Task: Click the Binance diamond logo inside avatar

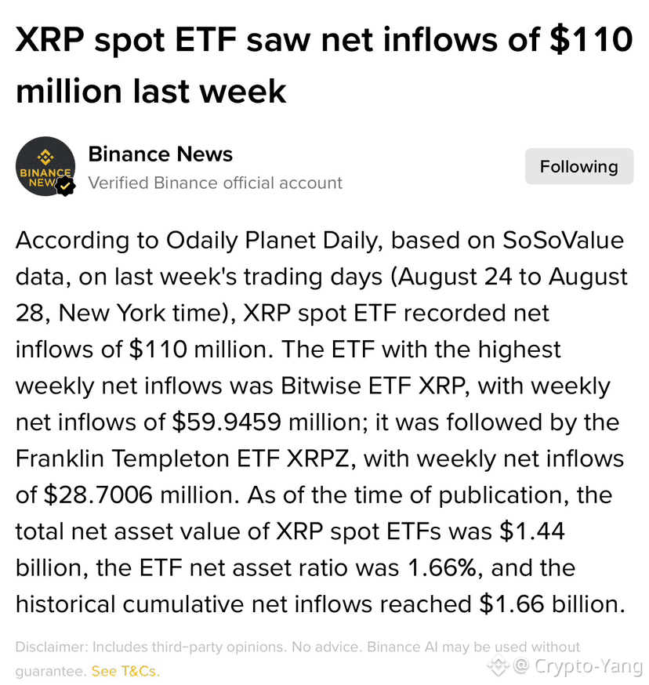Action: [45, 157]
